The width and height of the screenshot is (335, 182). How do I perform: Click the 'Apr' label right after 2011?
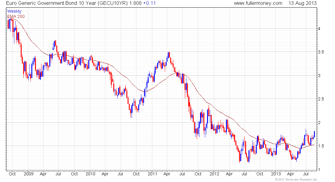167,174
